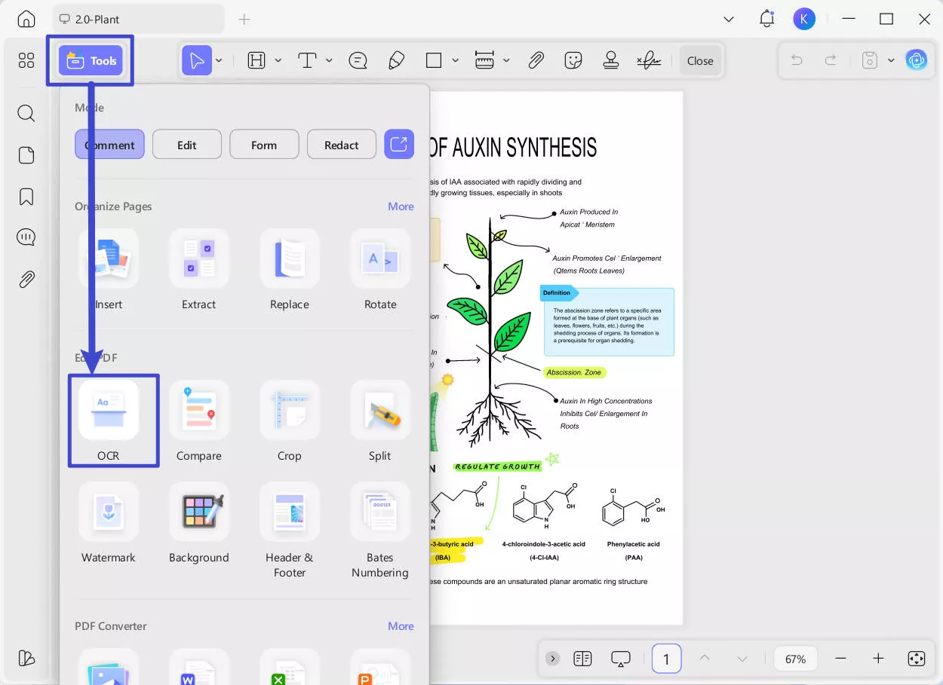Open the Extract pages tool
Viewport: 943px width, 685px height.
pyautogui.click(x=199, y=259)
